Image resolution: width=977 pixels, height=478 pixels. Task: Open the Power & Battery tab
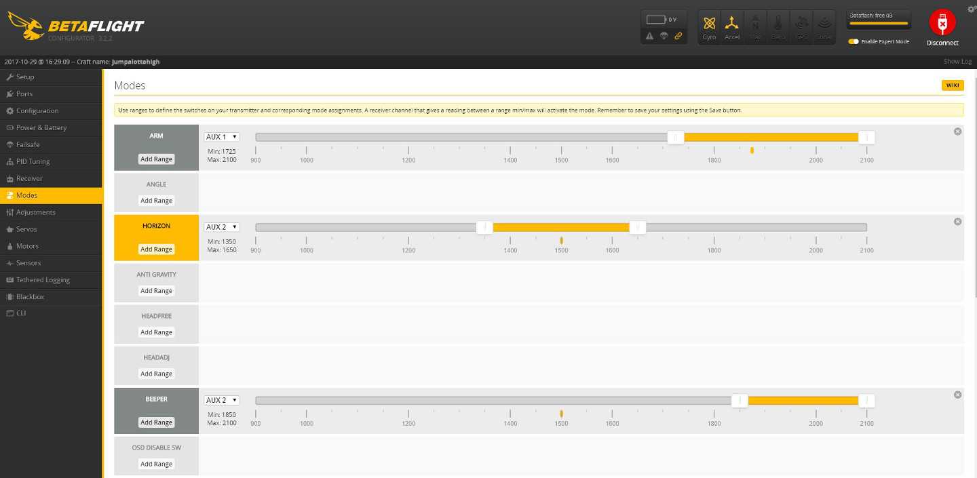click(x=52, y=128)
